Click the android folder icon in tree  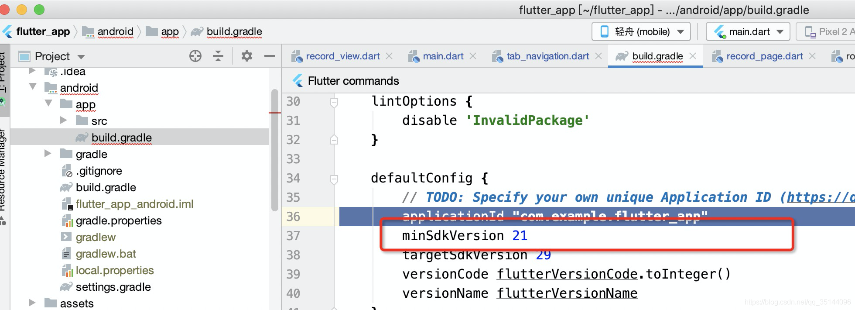(x=51, y=88)
